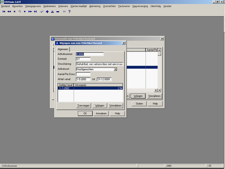The width and height of the screenshot is (225, 169).
Task: Delete record with the minus icon
Action: [x=58, y=12]
